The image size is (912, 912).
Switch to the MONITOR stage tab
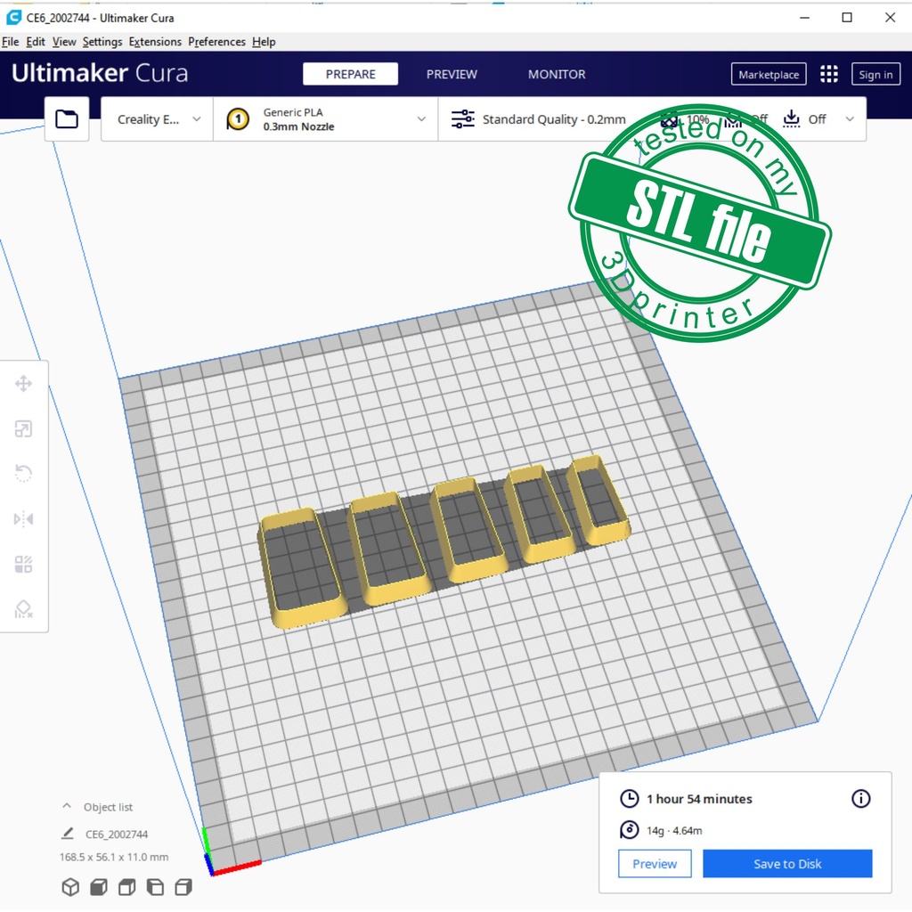point(557,74)
